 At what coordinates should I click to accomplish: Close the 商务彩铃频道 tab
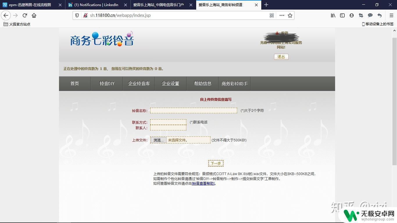(256, 5)
